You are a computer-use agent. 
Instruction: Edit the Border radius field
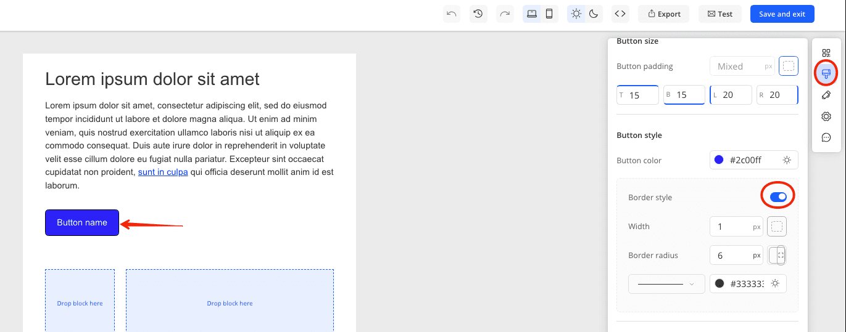(736, 255)
